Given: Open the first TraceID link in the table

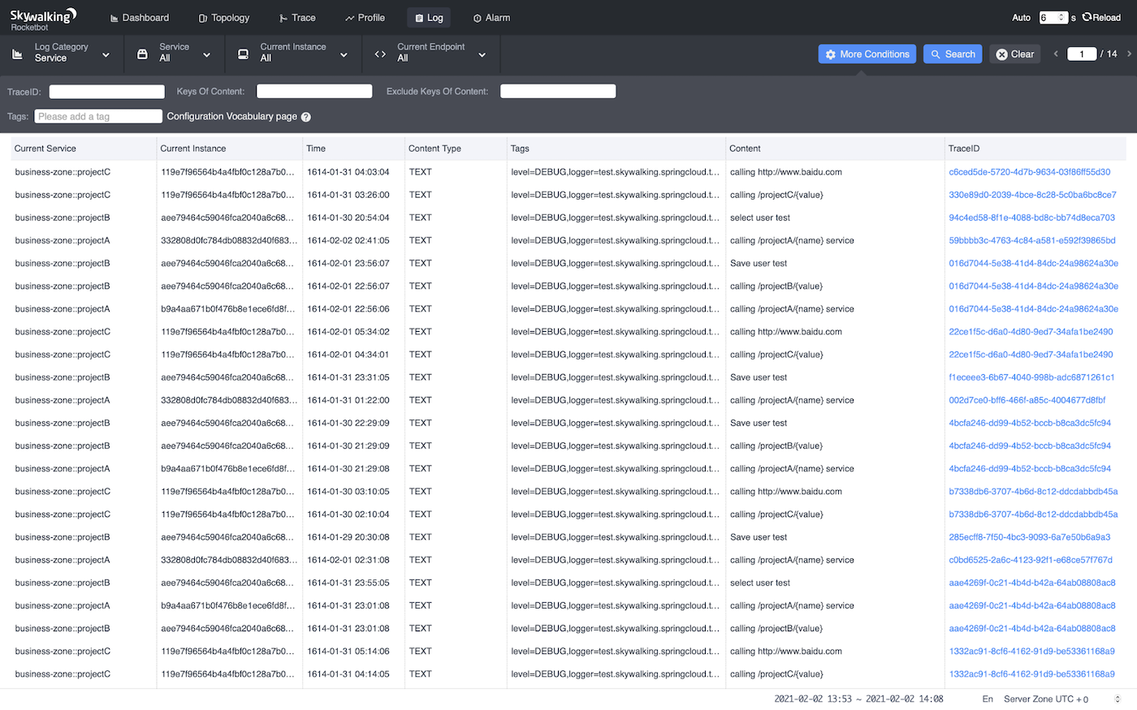Looking at the screenshot, I should (x=1030, y=171).
